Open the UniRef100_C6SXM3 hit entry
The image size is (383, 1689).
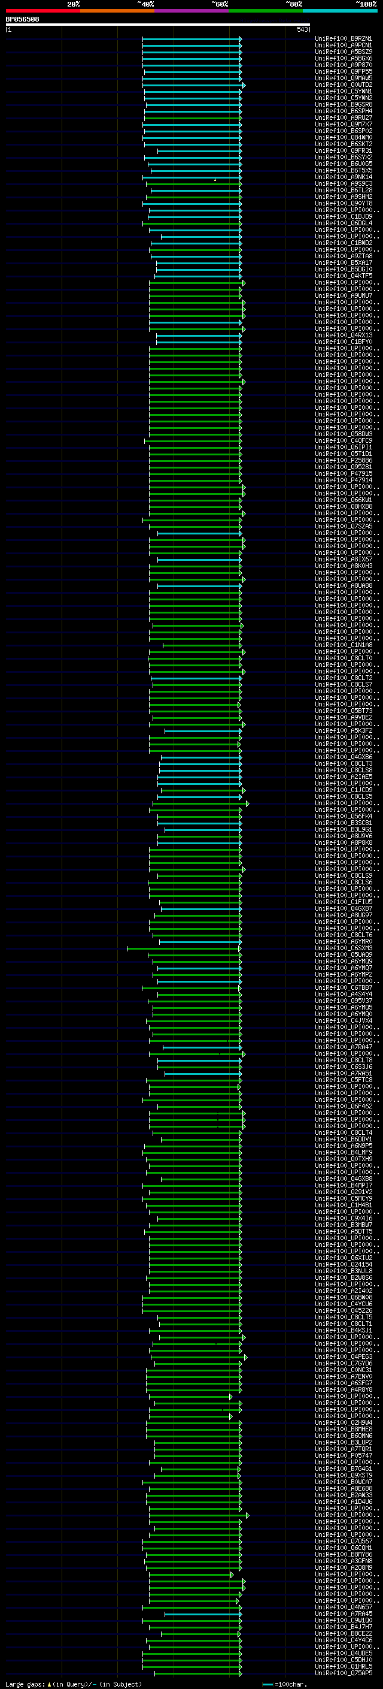pyautogui.click(x=344, y=948)
